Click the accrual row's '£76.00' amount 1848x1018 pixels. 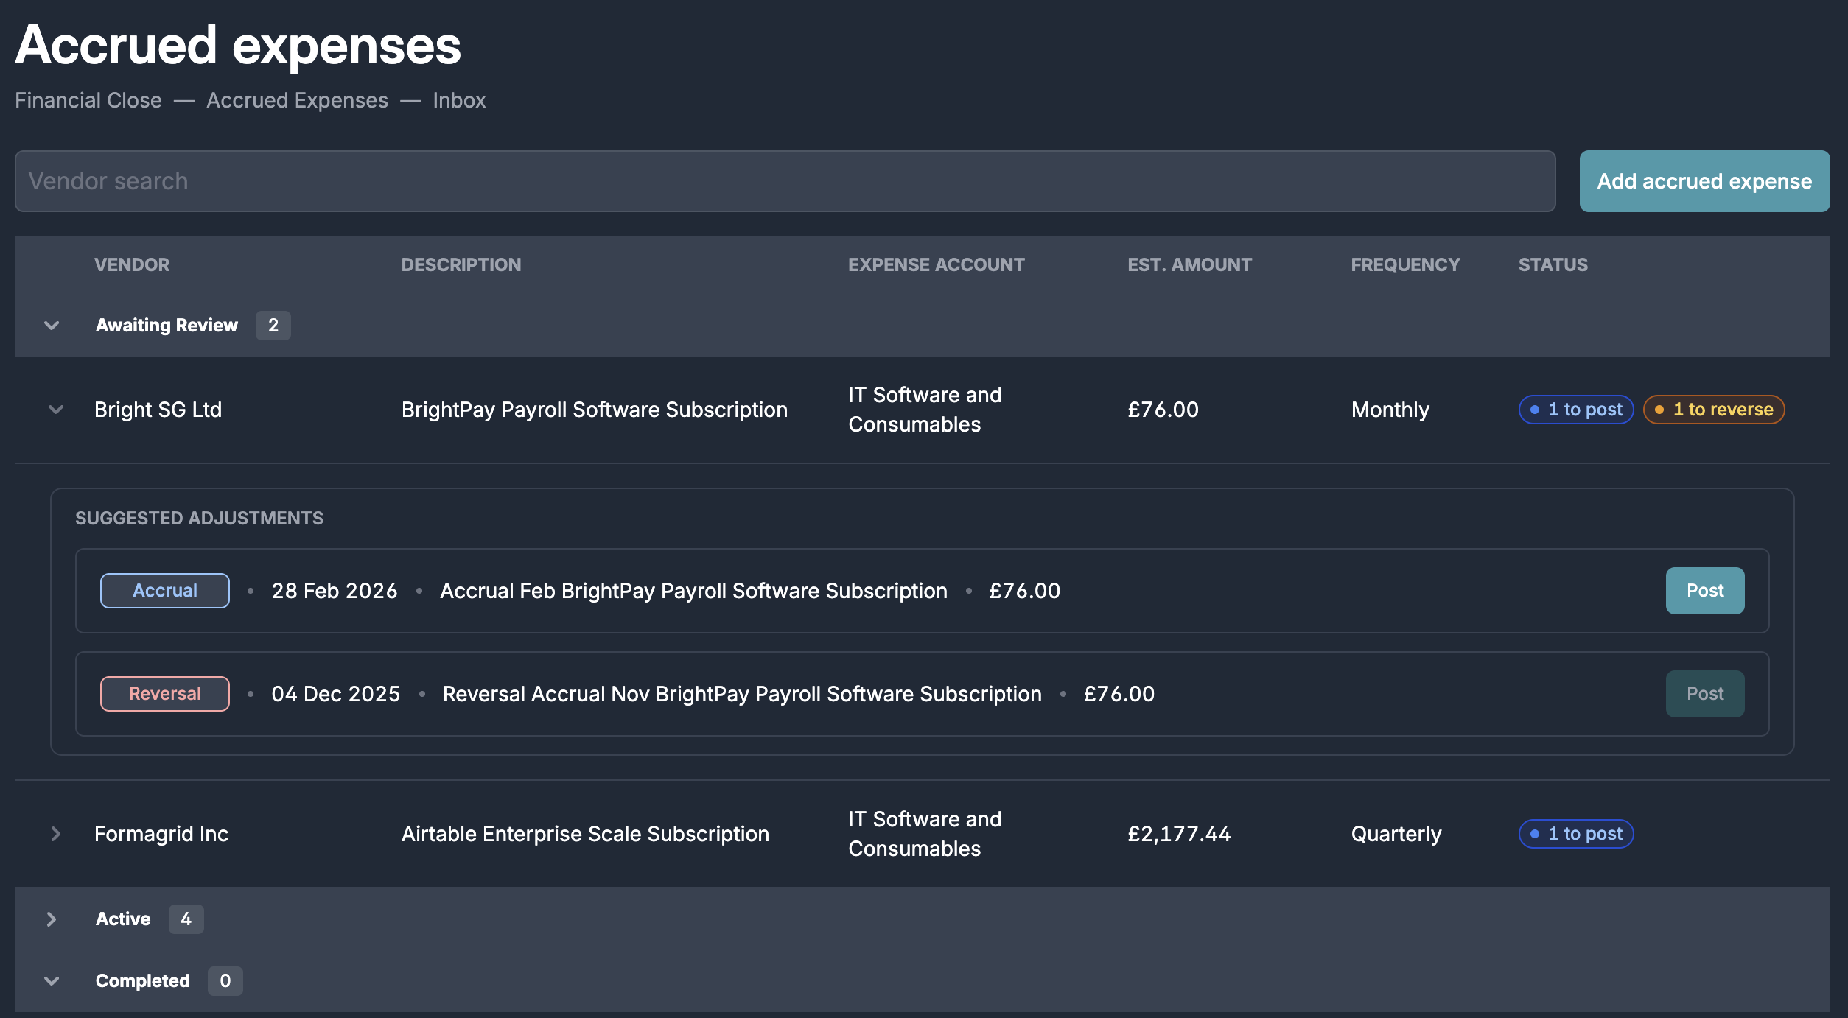coord(1024,591)
